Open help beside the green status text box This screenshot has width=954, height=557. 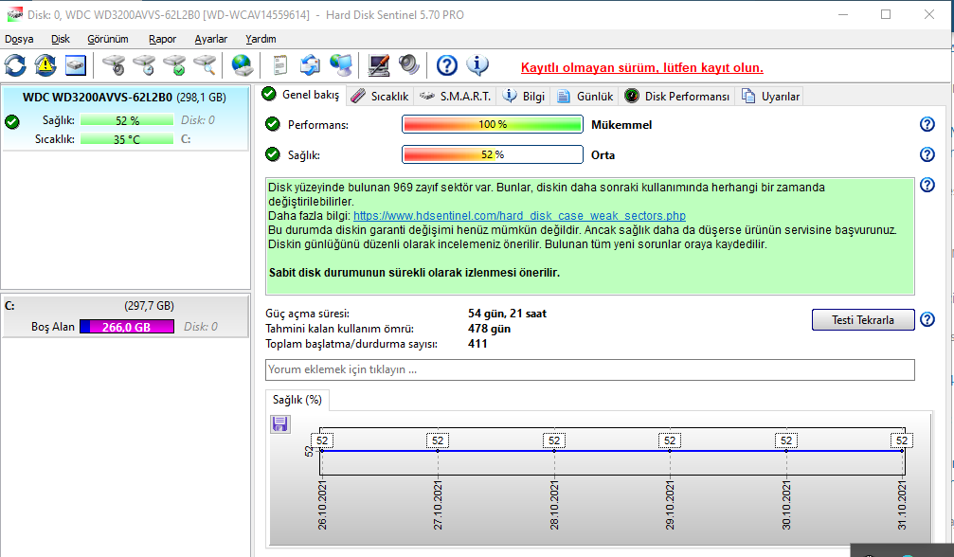pos(927,185)
